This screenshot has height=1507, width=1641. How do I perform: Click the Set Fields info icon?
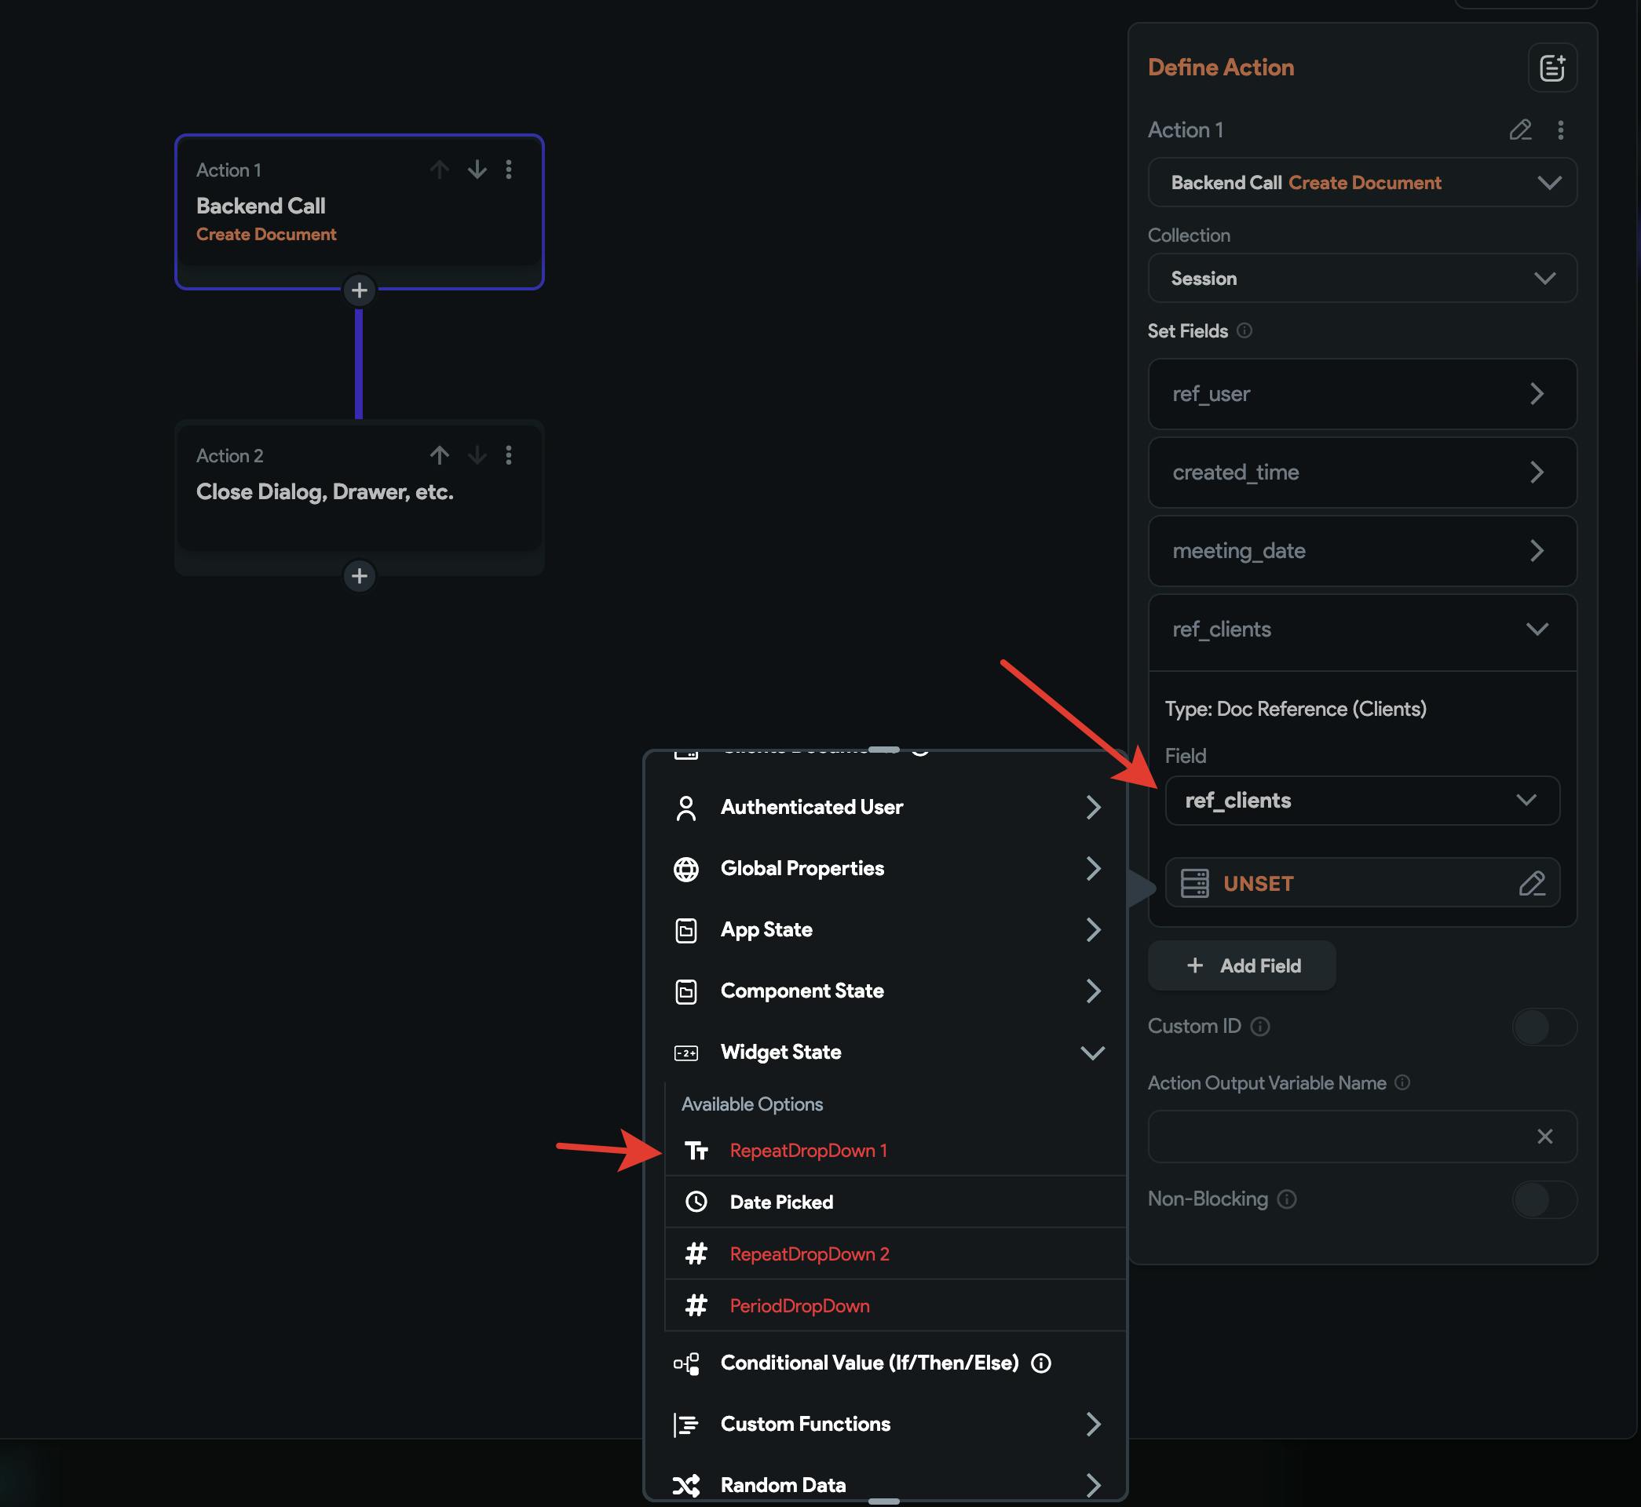pos(1244,330)
